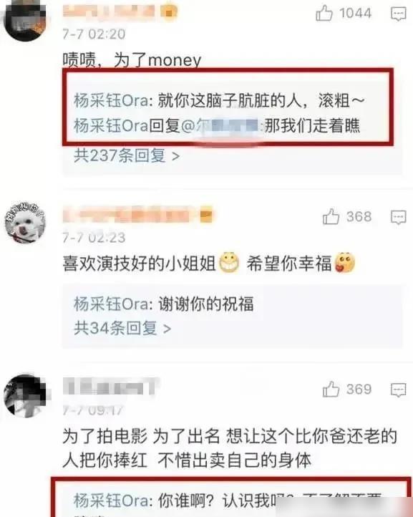Open reply icon beside 369 likes

pyautogui.click(x=398, y=390)
